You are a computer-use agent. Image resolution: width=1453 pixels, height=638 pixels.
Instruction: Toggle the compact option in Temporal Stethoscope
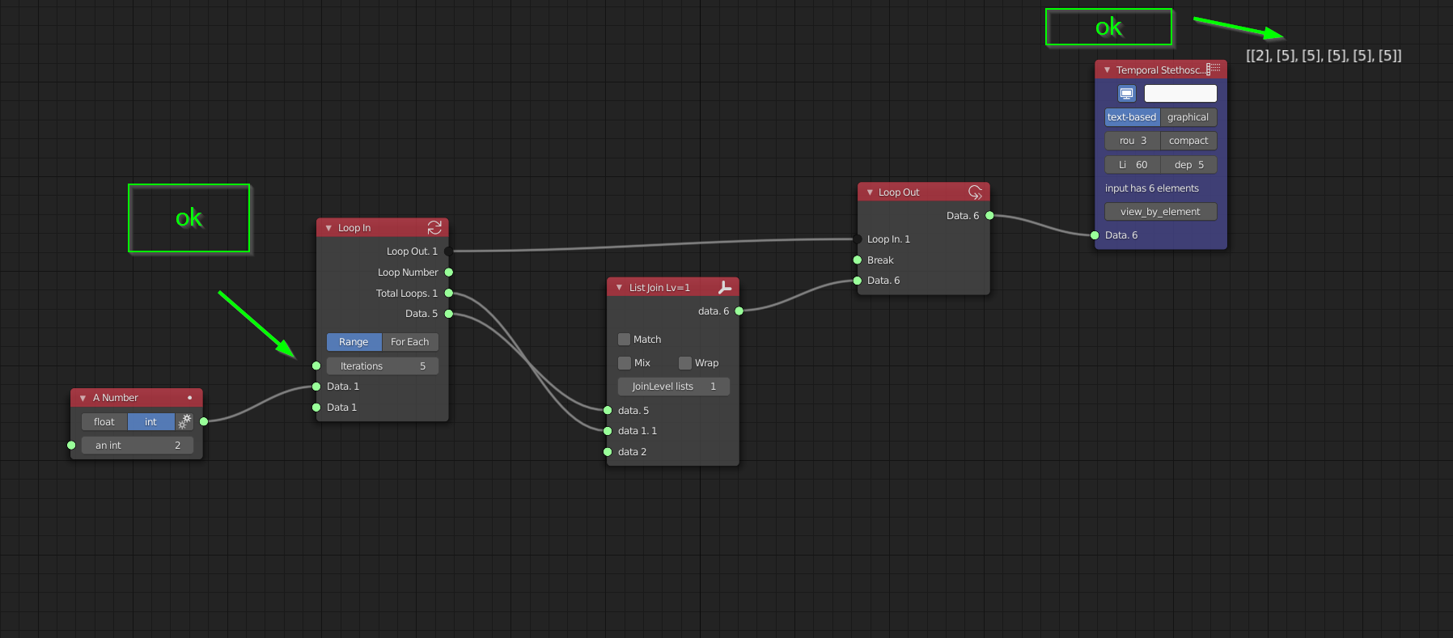1188,141
